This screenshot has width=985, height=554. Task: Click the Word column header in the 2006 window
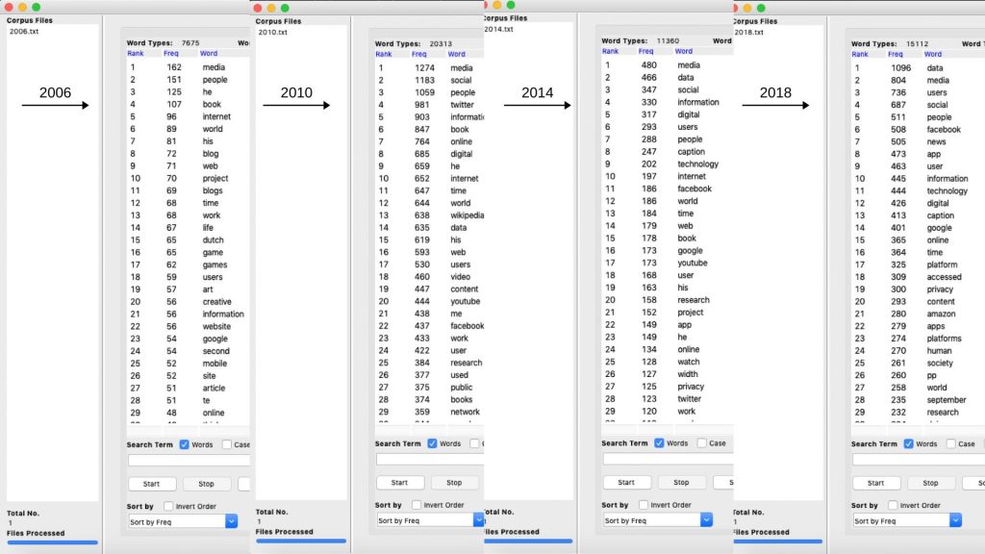tap(209, 54)
